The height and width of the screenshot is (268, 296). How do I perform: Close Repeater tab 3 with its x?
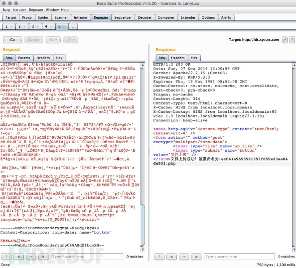coord(37,27)
